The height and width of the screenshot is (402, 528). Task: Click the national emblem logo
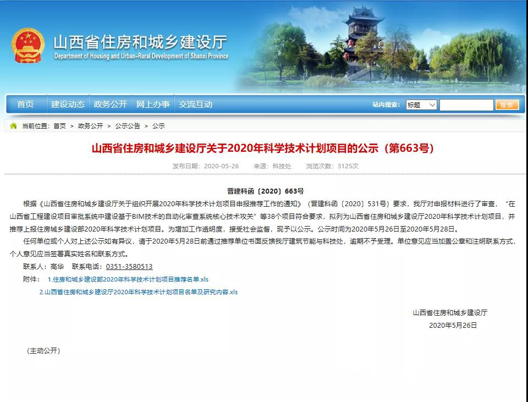[29, 46]
